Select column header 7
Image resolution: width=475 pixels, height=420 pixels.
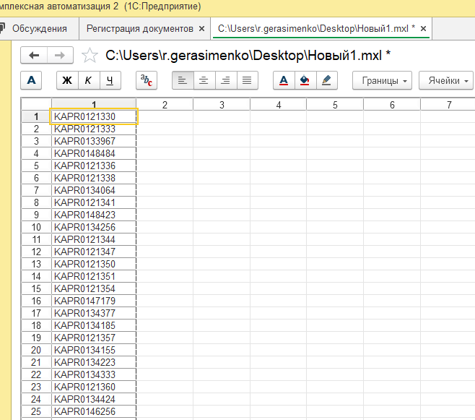(449, 105)
